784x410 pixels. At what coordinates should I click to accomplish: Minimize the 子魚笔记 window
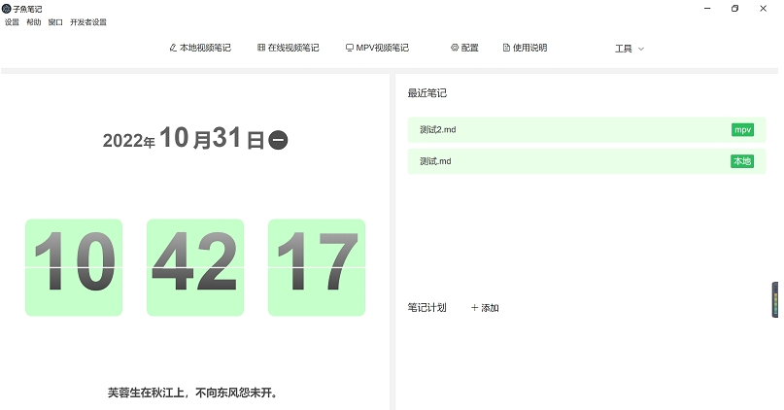tap(707, 9)
